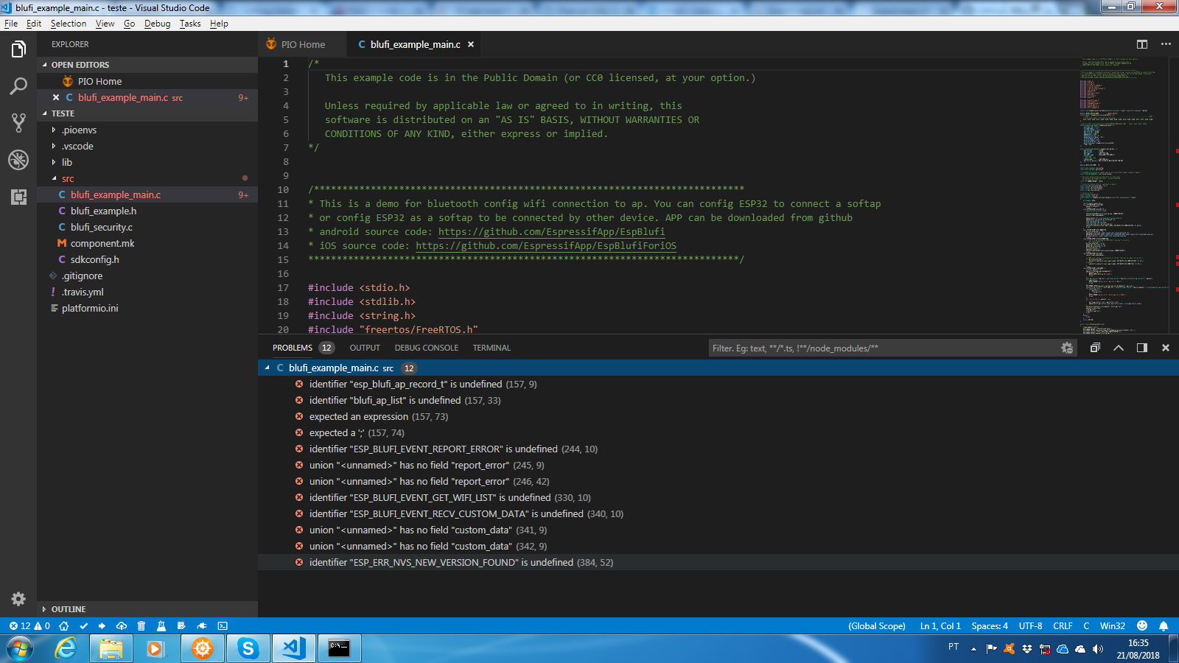Close the blufi_example_main.c editor tab
Viewport: 1179px width, 663px height.
471,44
